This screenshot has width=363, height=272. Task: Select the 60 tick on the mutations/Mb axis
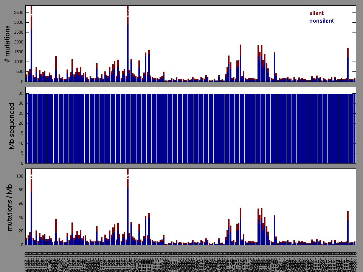point(20,203)
